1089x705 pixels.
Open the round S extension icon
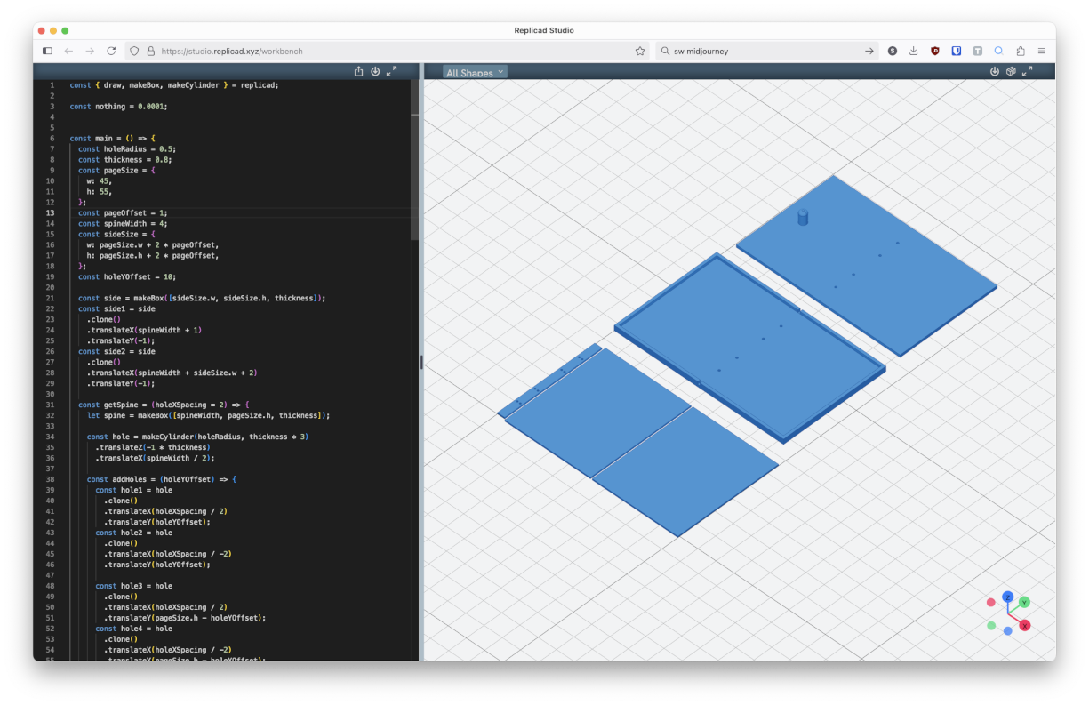(x=893, y=52)
